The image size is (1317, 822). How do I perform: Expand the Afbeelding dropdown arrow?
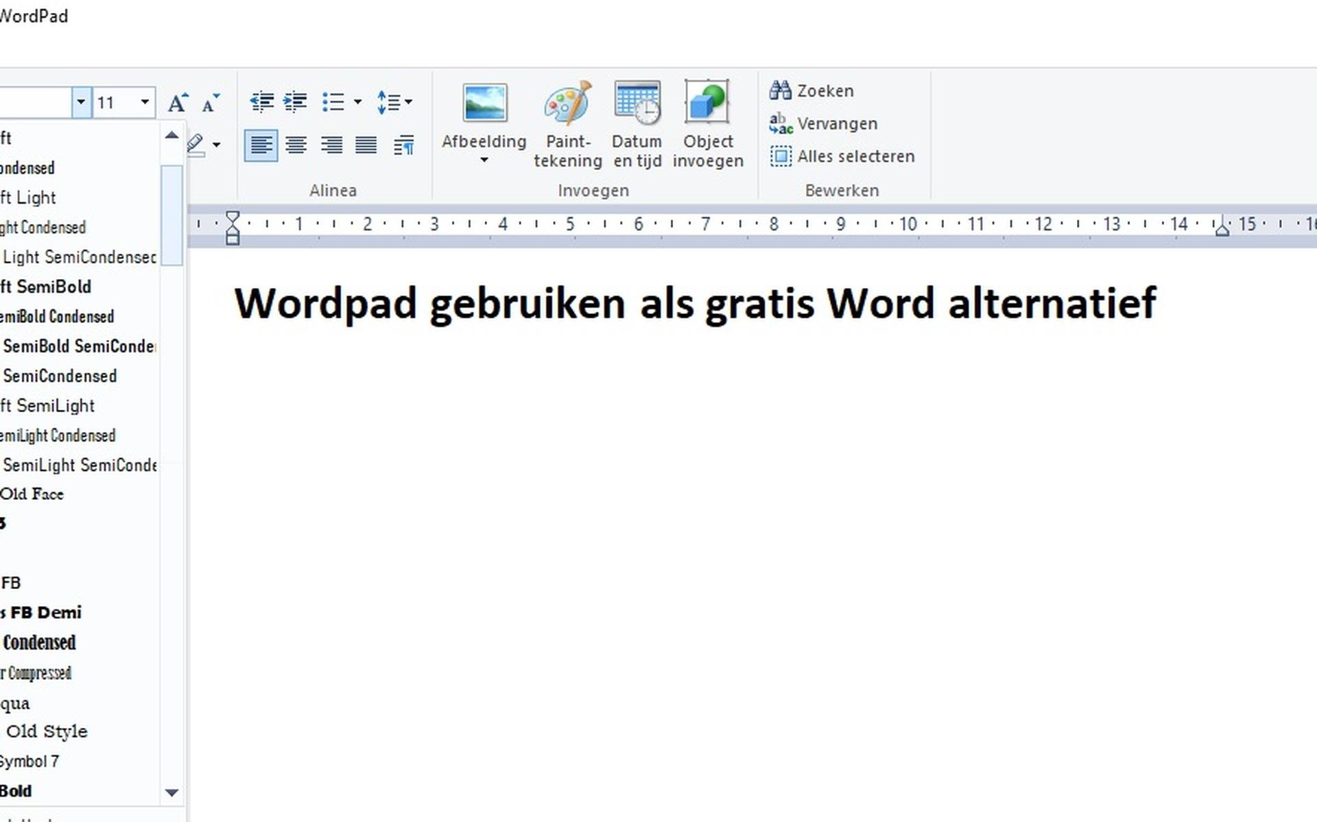coord(484,160)
